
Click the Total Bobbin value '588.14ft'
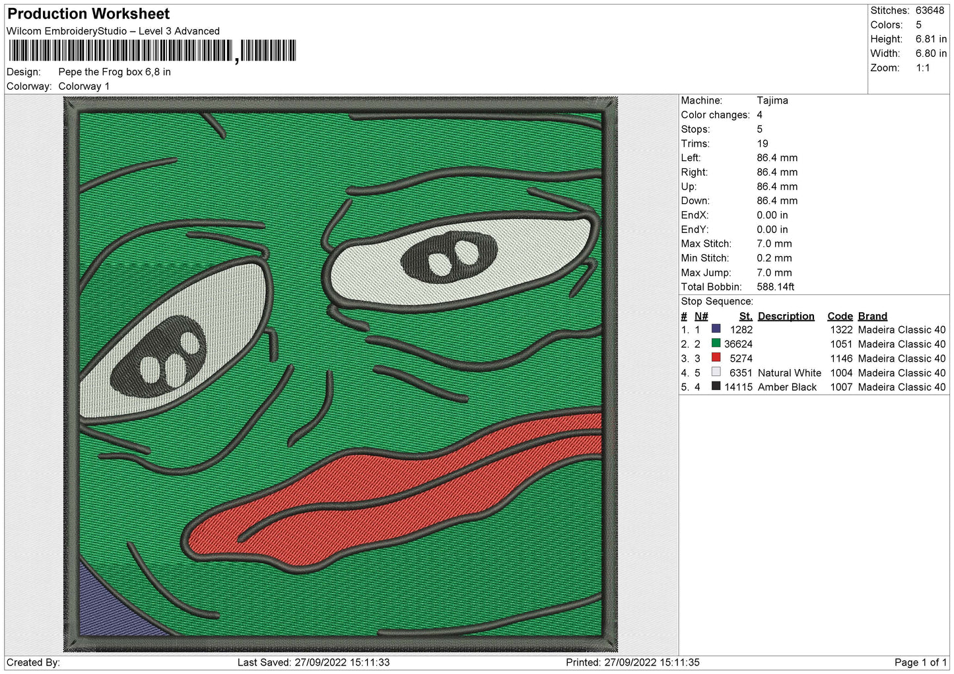click(x=776, y=286)
